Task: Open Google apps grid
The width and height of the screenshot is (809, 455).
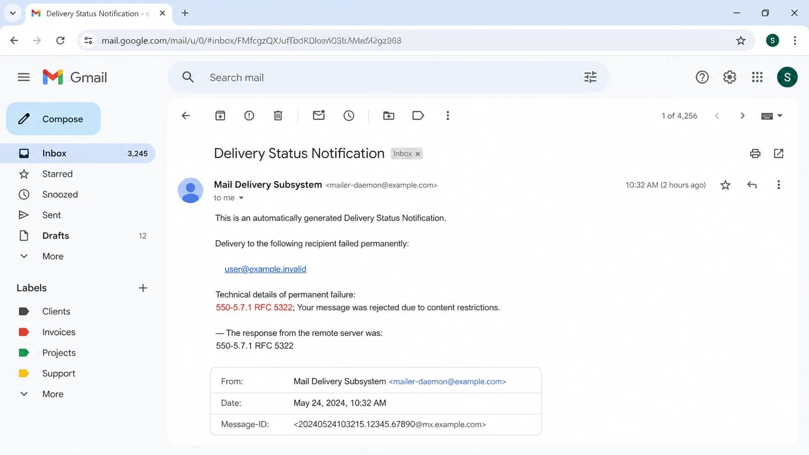Action: pyautogui.click(x=757, y=77)
